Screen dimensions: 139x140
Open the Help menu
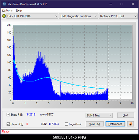coord(19,10)
